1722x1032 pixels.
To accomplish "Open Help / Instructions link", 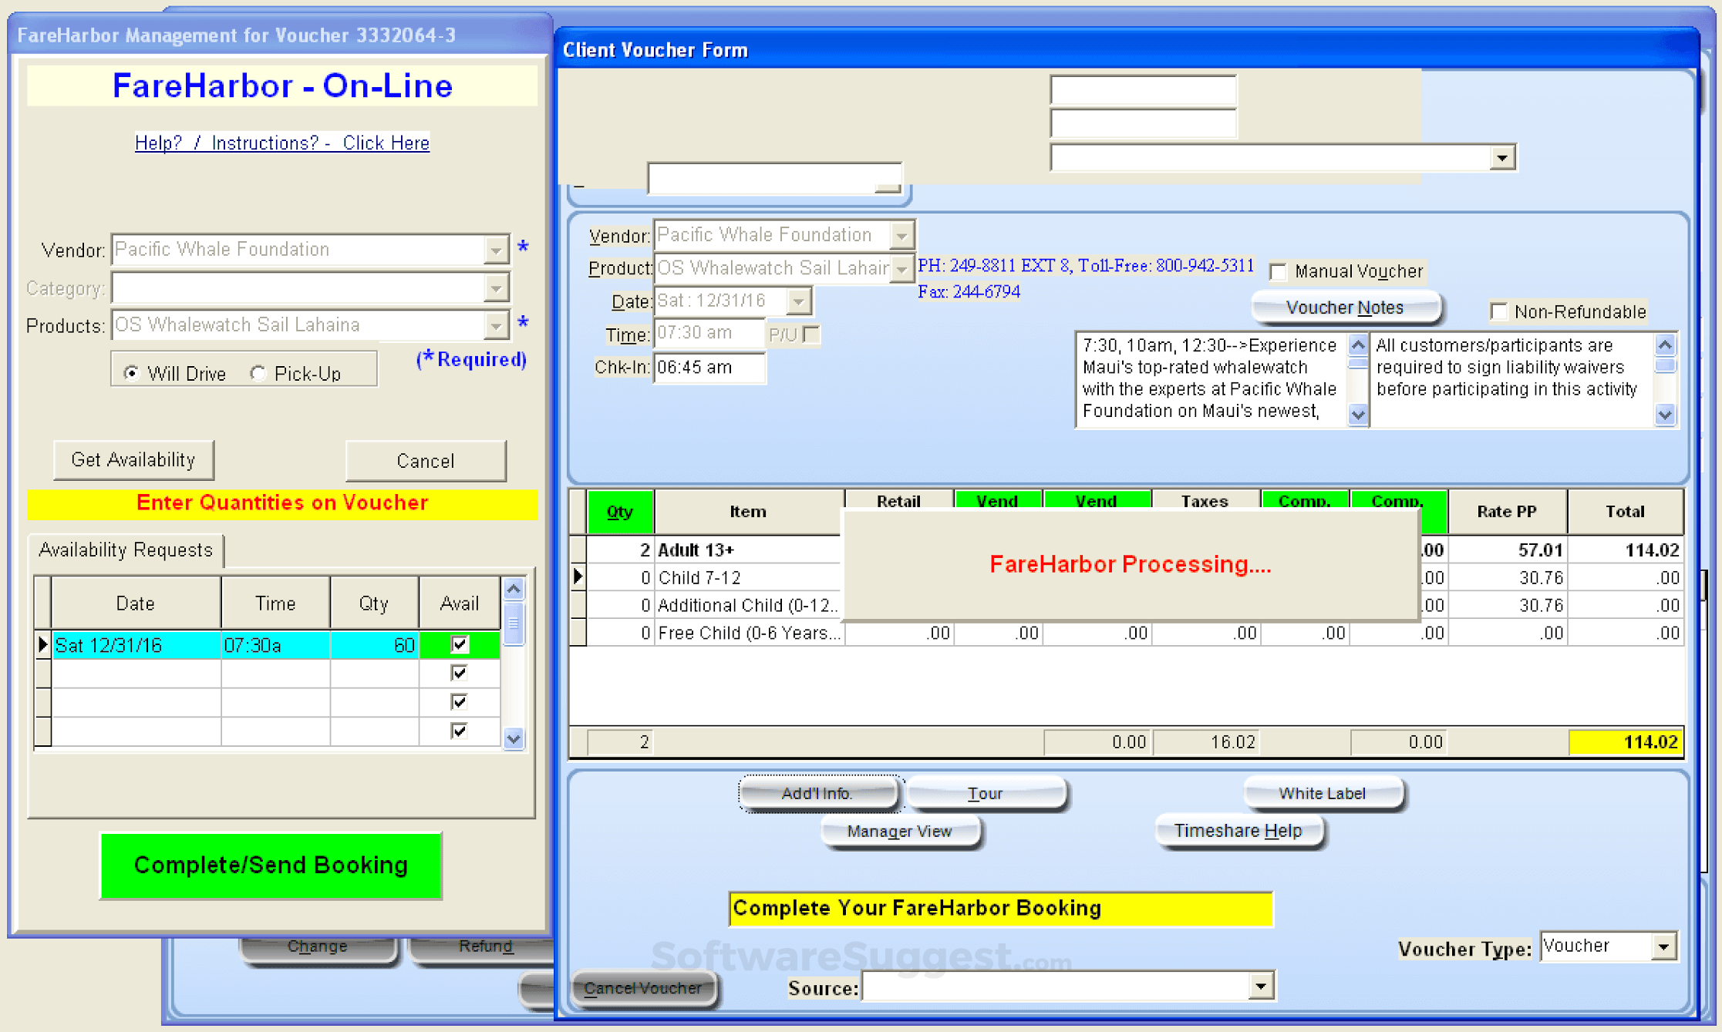I will coord(281,143).
